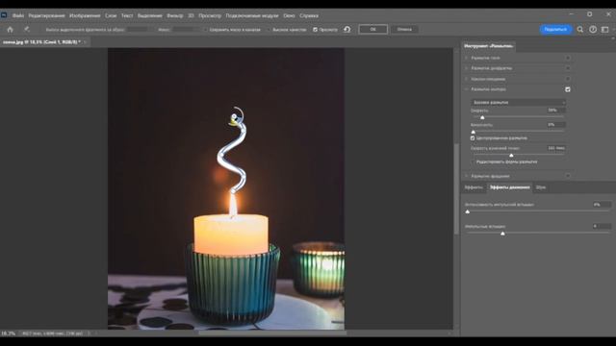The image size is (616, 346).
Task: Confirm the blur with OK button
Action: 372,30
